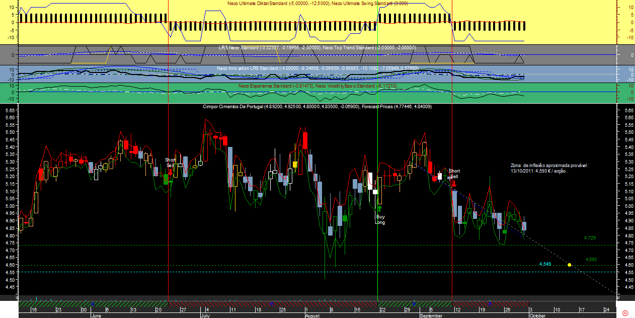The height and width of the screenshot is (318, 635).
Task: Click the October month label
Action: pos(537,315)
